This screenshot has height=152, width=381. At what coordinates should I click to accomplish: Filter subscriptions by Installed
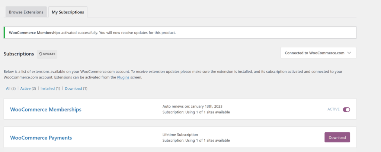[x=48, y=88]
